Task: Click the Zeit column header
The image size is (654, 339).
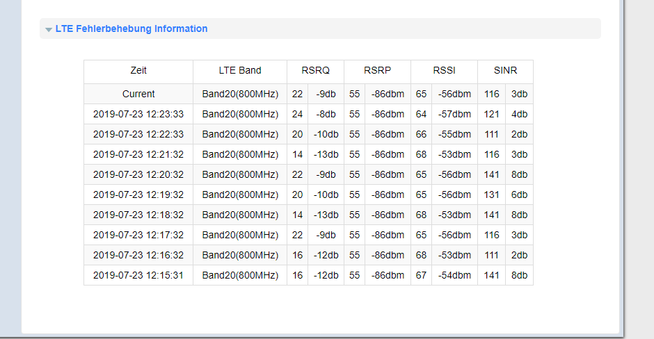Action: 138,72
